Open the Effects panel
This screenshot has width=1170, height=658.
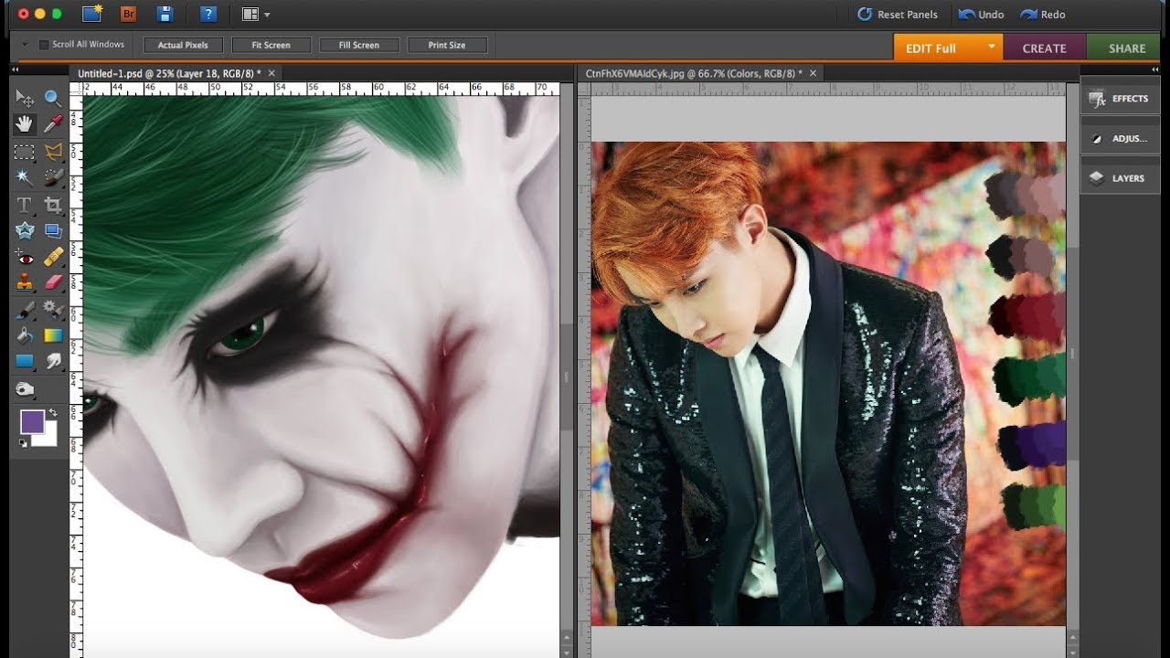point(1121,99)
